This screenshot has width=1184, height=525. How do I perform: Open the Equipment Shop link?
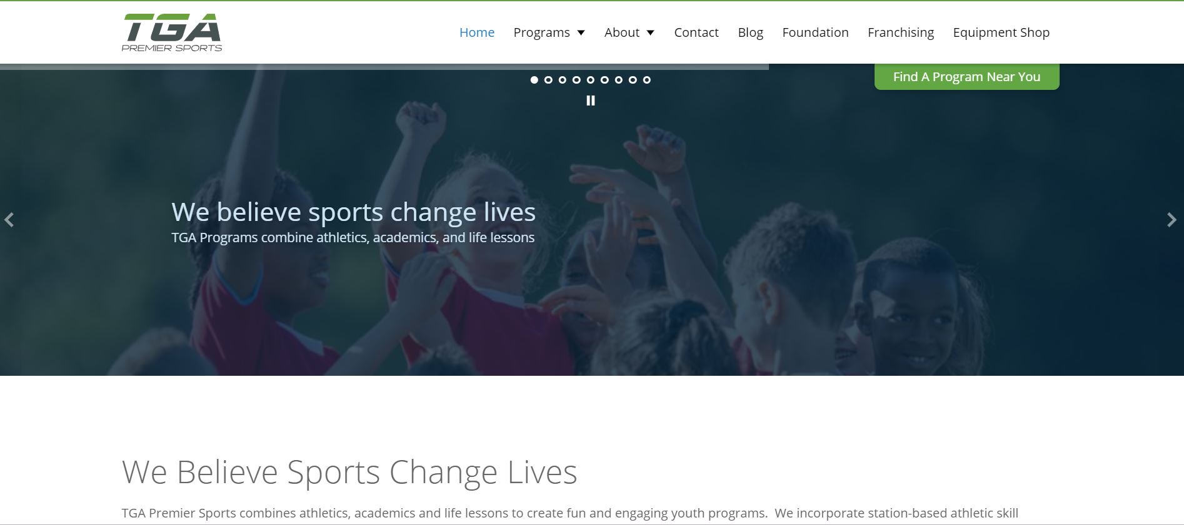click(1001, 32)
